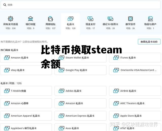Choose Steam Wallet 礼品卡 option
This screenshot has width=162, height=131.
(x=80, y=58)
